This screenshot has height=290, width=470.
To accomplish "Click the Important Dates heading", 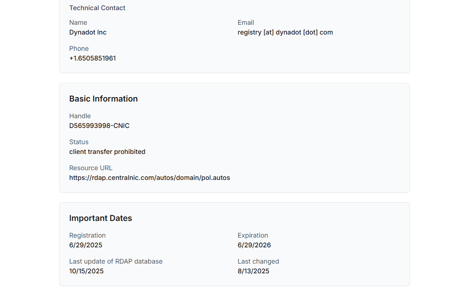I will (x=100, y=218).
